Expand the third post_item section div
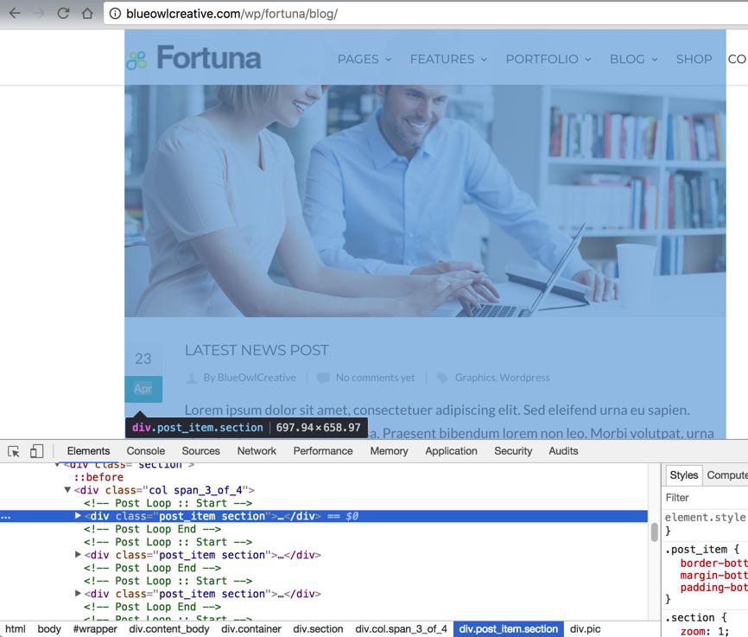748x637 pixels. 78,594
